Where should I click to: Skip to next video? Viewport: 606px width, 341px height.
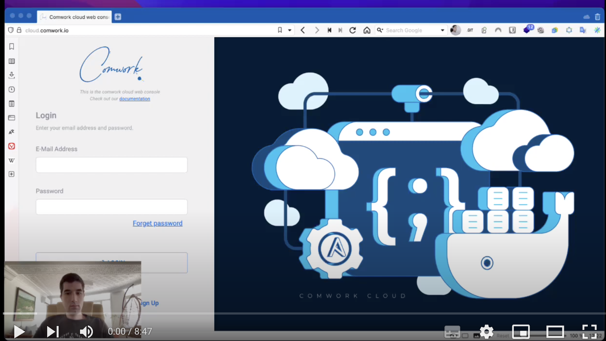(53, 332)
